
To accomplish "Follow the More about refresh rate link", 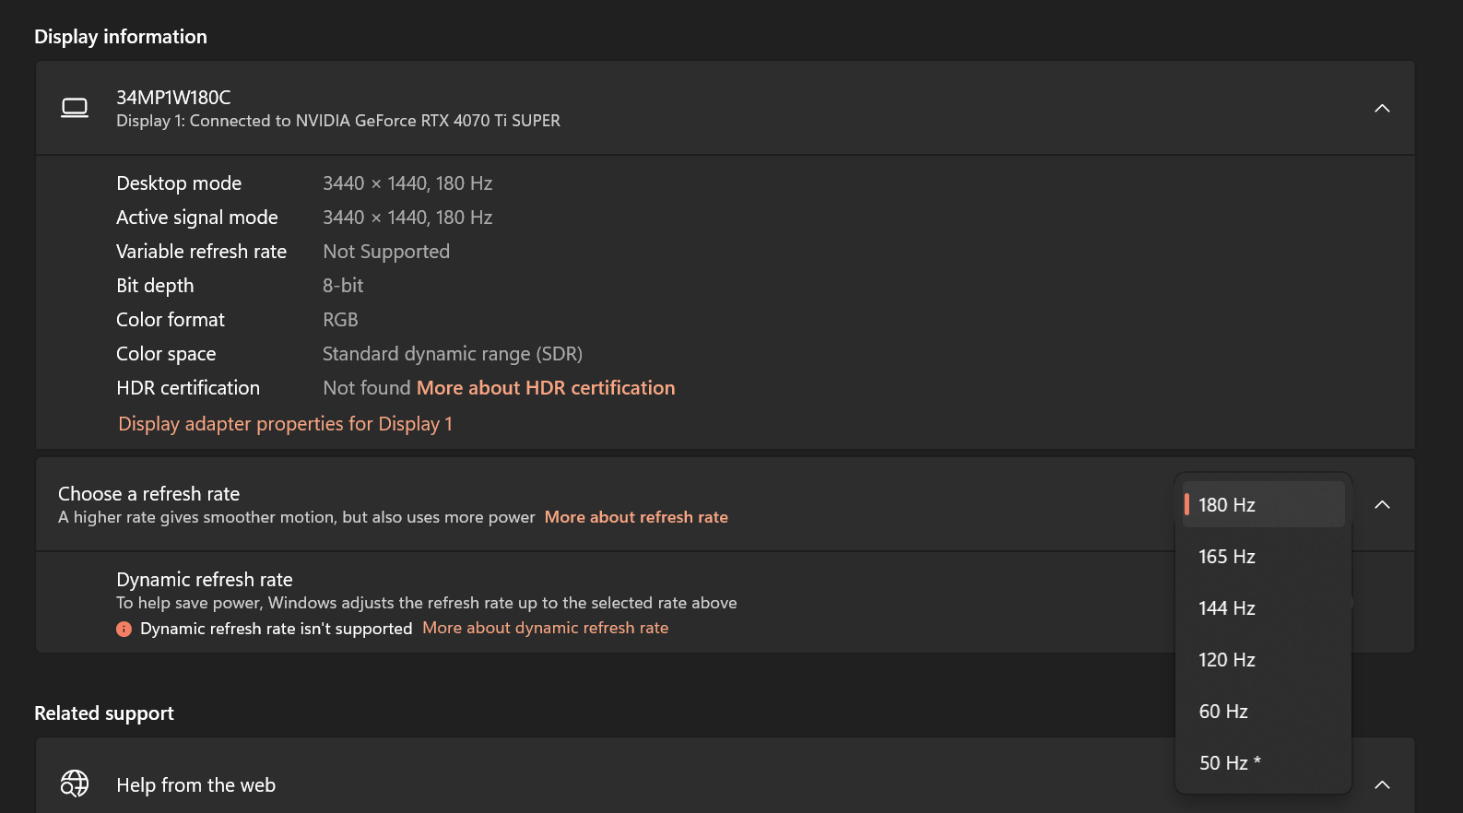I will click(x=636, y=517).
